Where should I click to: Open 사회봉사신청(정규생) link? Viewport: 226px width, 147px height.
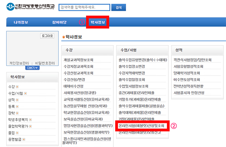pyautogui.click(x=80, y=93)
